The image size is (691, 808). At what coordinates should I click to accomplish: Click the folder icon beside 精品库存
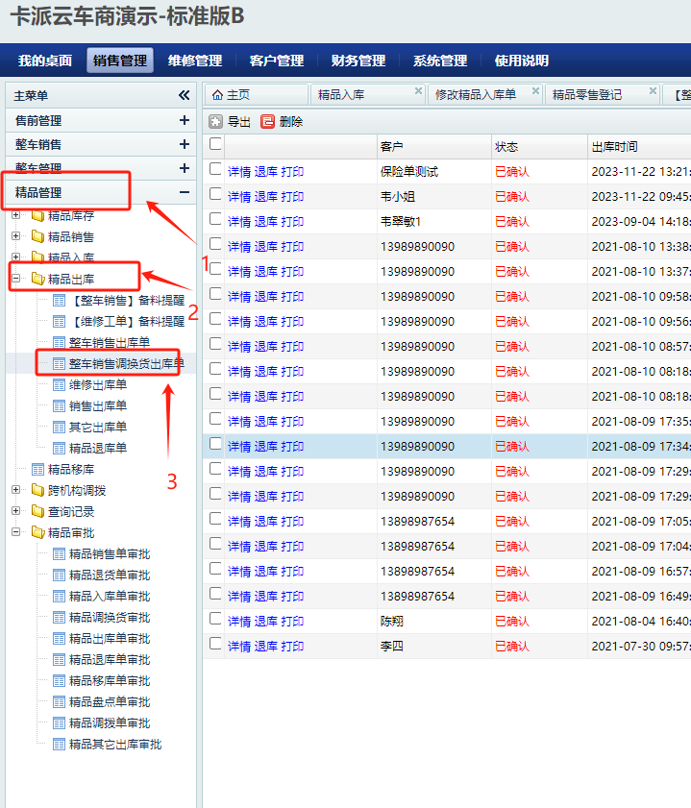pos(37,215)
